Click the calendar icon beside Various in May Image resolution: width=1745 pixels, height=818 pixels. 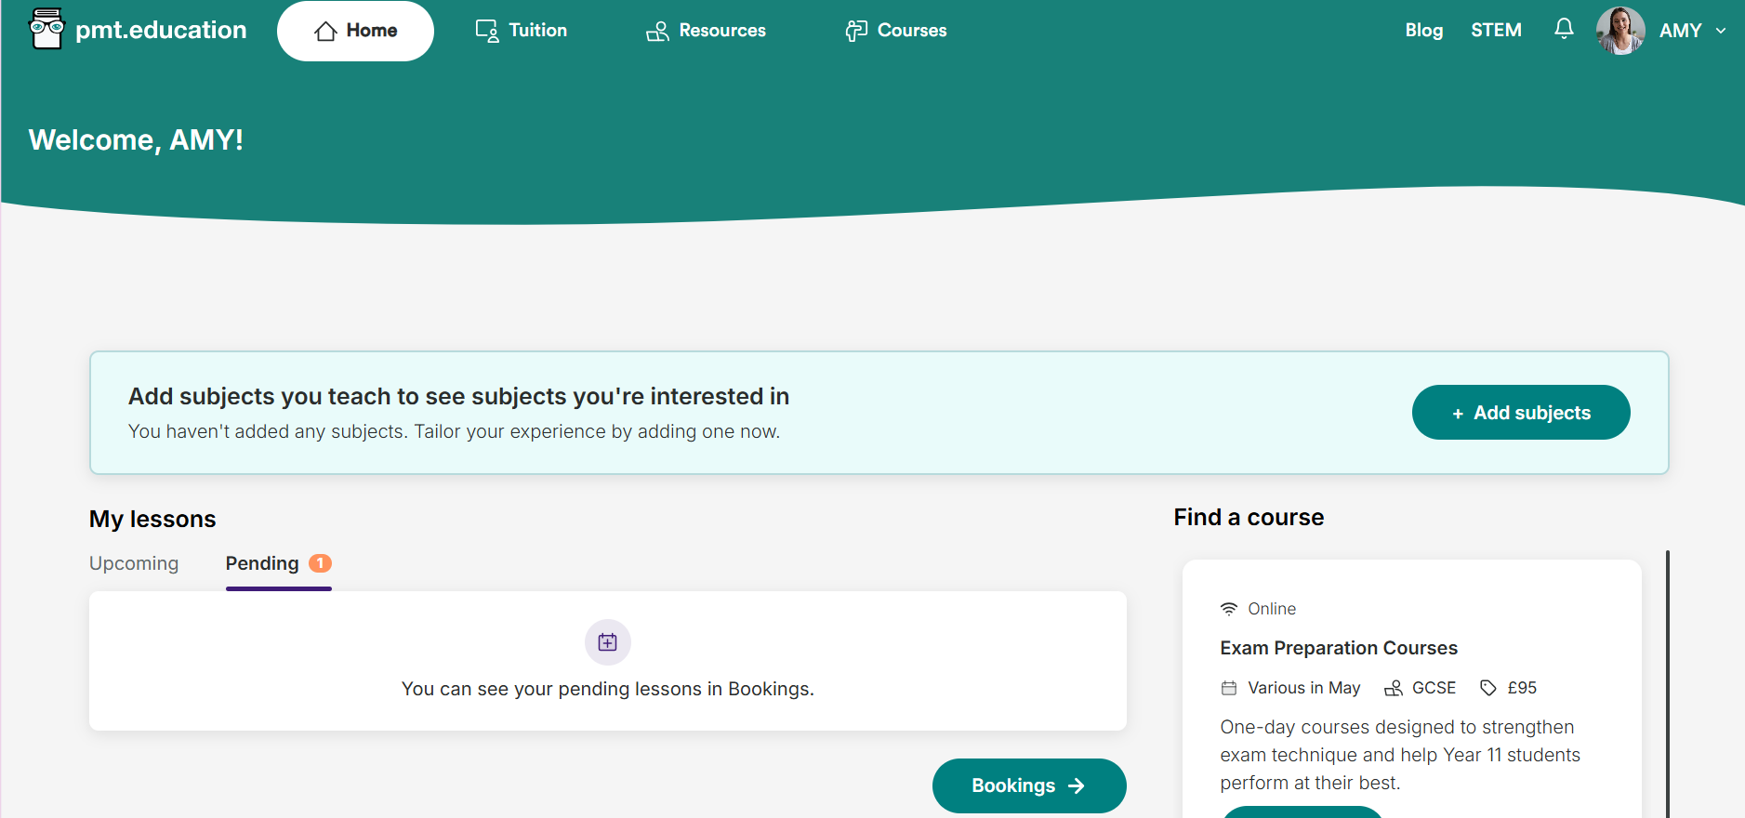click(x=1229, y=688)
